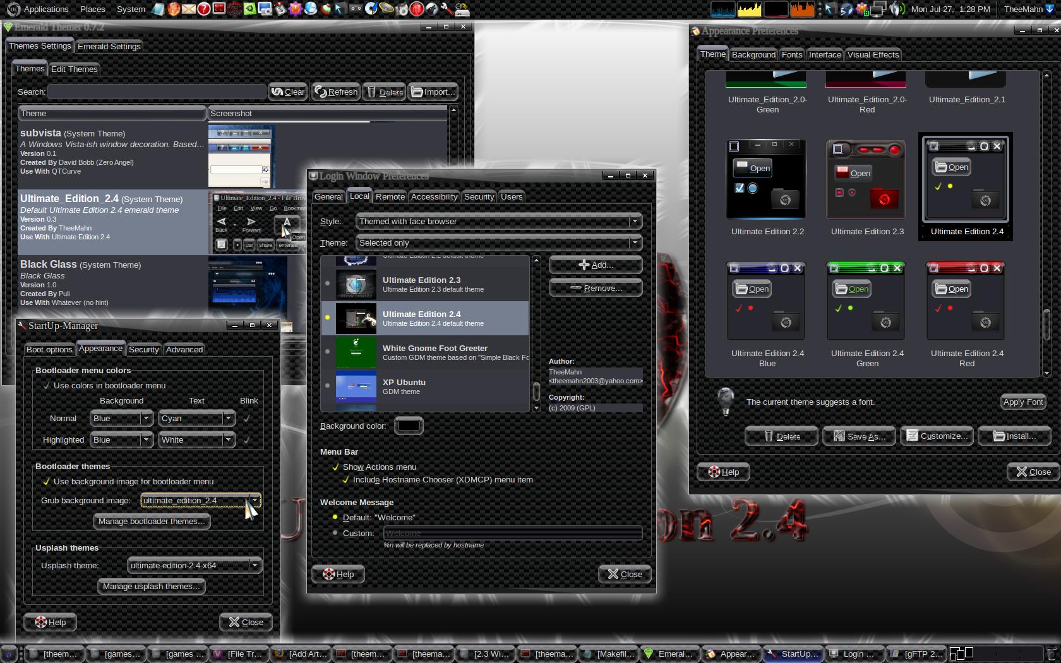Open the Style dropdown in Login Window Preferences

(x=499, y=221)
